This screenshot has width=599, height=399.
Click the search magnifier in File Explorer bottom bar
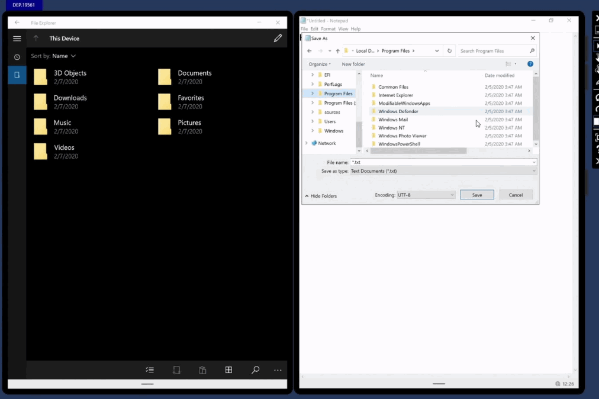[255, 369]
